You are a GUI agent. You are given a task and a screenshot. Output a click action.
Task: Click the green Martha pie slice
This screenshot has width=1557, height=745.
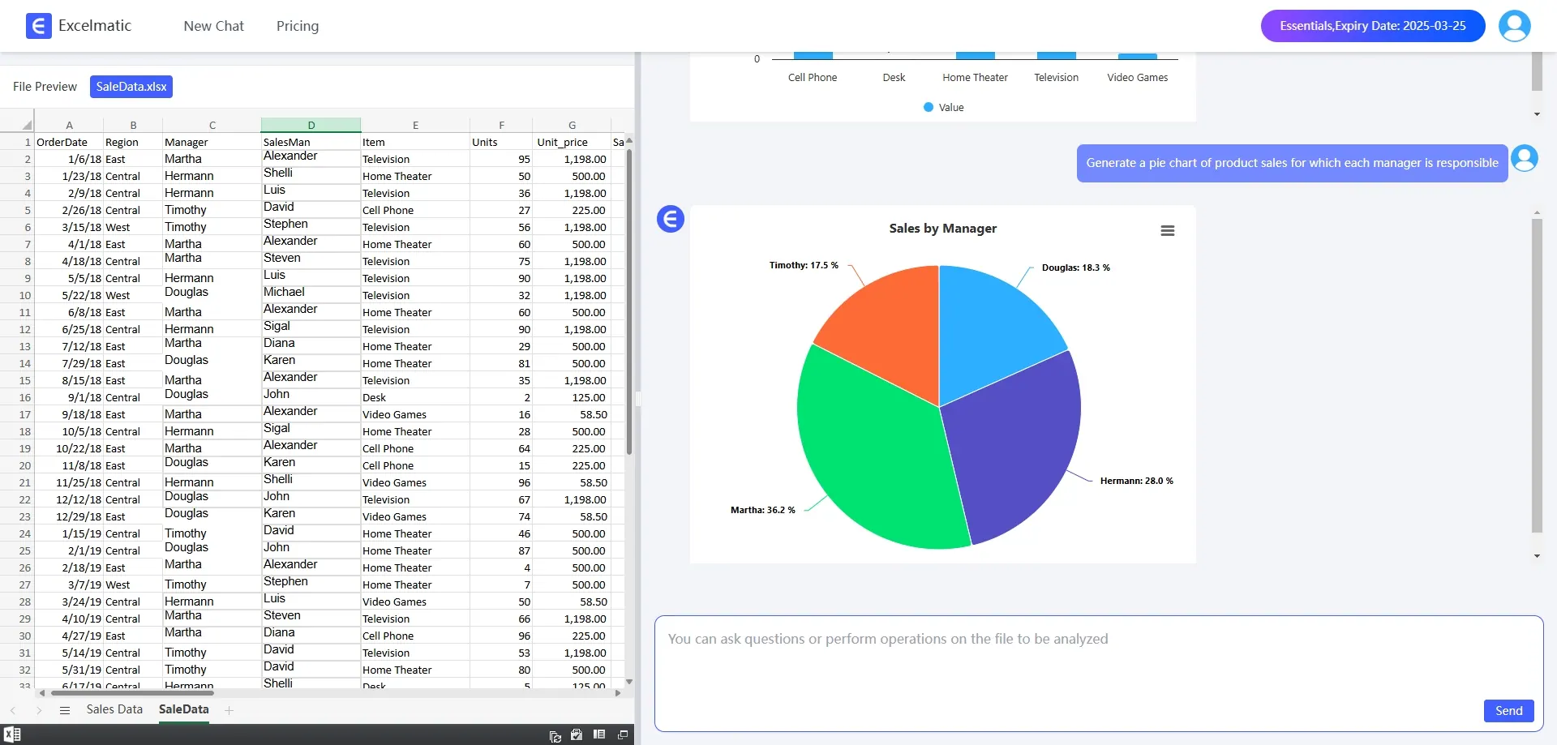pyautogui.click(x=868, y=454)
